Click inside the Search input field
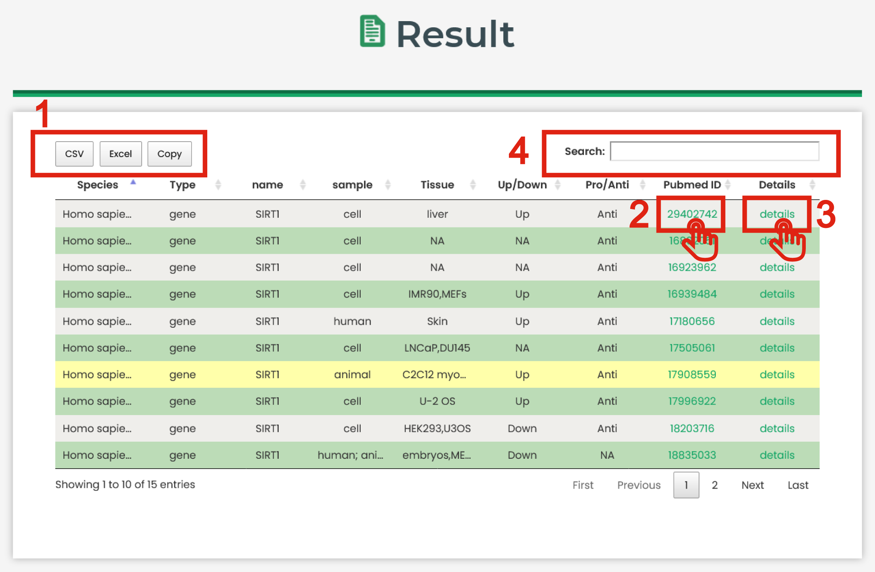 (714, 151)
